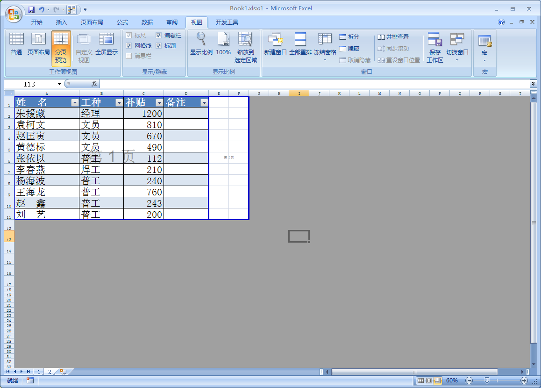Viewport: 541px width, 388px height.
Task: Toggle the 标题 headings checkbox
Action: pos(159,46)
